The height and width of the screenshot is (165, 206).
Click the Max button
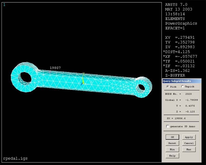click(189, 150)
